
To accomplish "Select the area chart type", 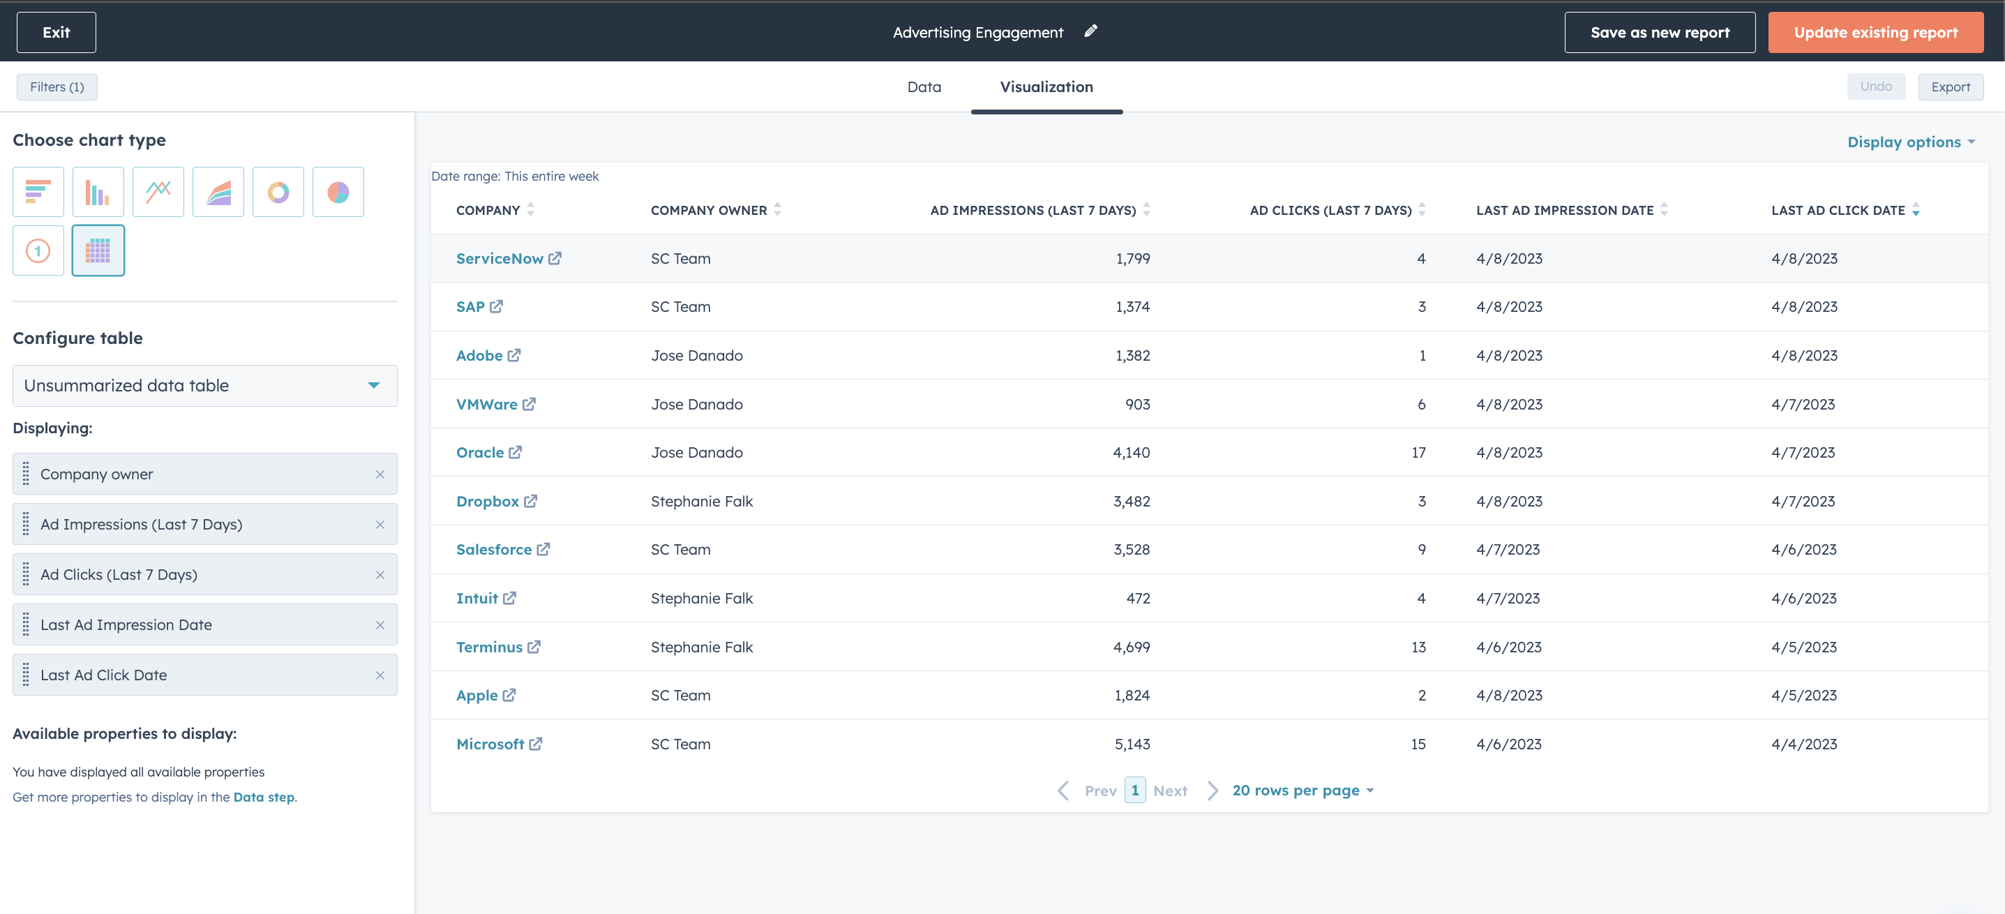I will [218, 191].
